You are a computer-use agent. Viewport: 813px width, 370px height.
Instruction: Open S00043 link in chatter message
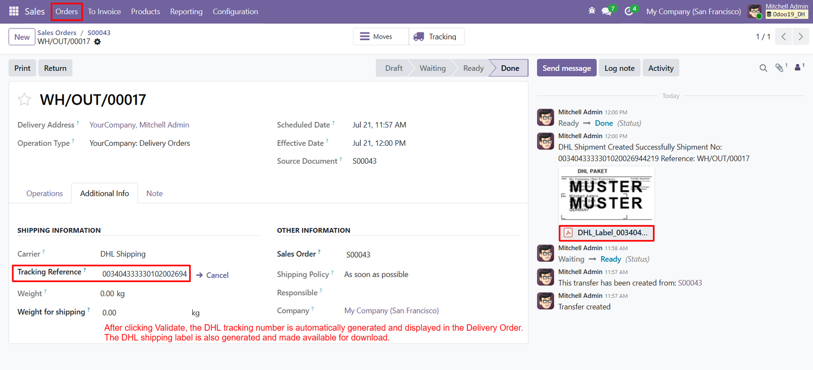[690, 283]
